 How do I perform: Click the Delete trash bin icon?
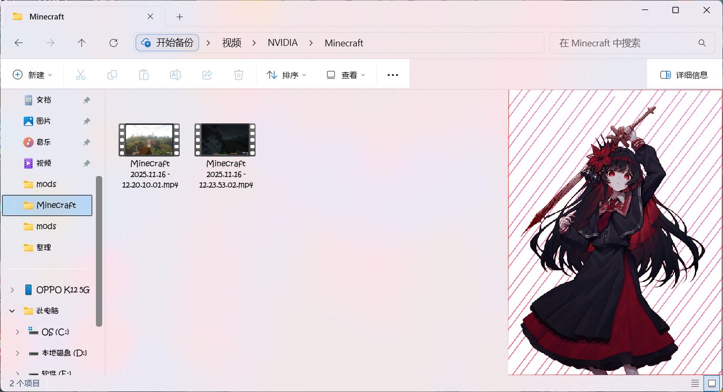click(239, 75)
